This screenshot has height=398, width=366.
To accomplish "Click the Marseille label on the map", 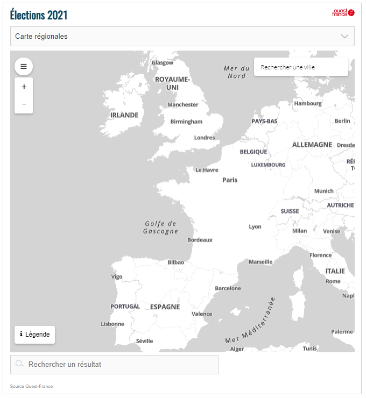I will click(x=261, y=262).
